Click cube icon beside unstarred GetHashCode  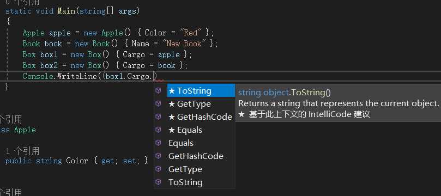(x=158, y=156)
